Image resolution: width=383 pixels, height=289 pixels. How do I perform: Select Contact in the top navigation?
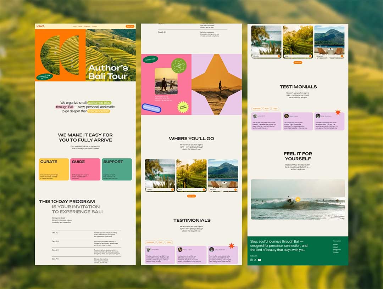tap(95, 27)
